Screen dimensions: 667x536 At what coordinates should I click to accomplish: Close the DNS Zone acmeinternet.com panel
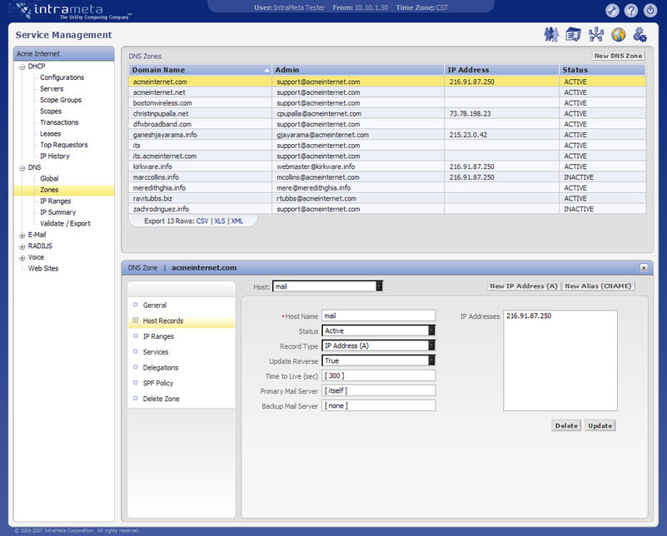[644, 268]
